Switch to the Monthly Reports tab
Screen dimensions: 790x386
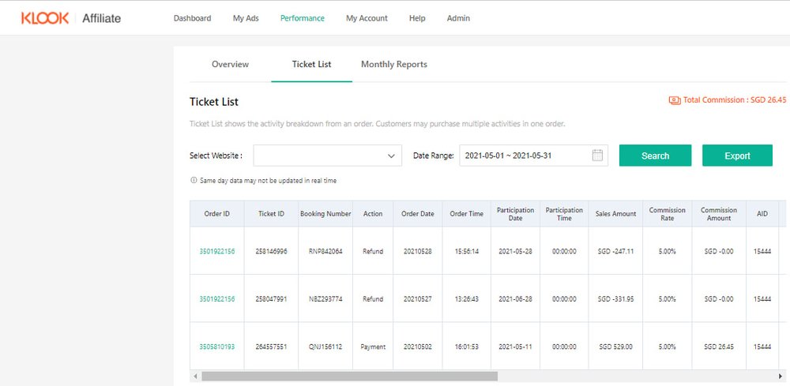(394, 65)
